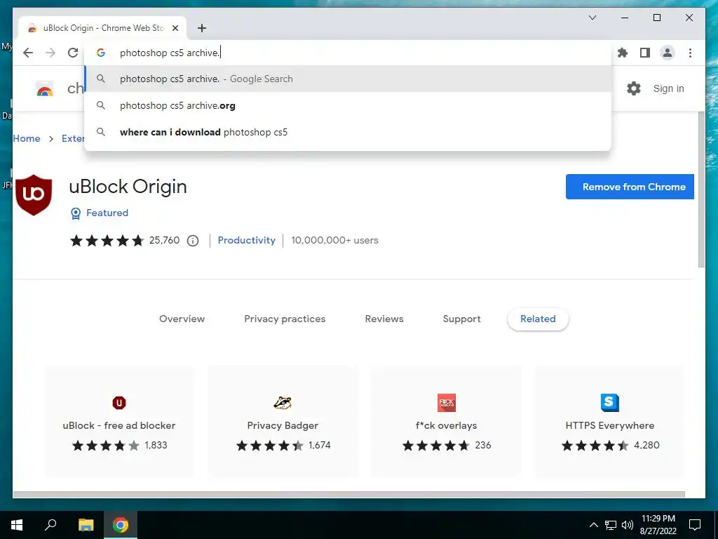Open Chrome three-dot menu
This screenshot has height=539, width=718.
click(690, 53)
